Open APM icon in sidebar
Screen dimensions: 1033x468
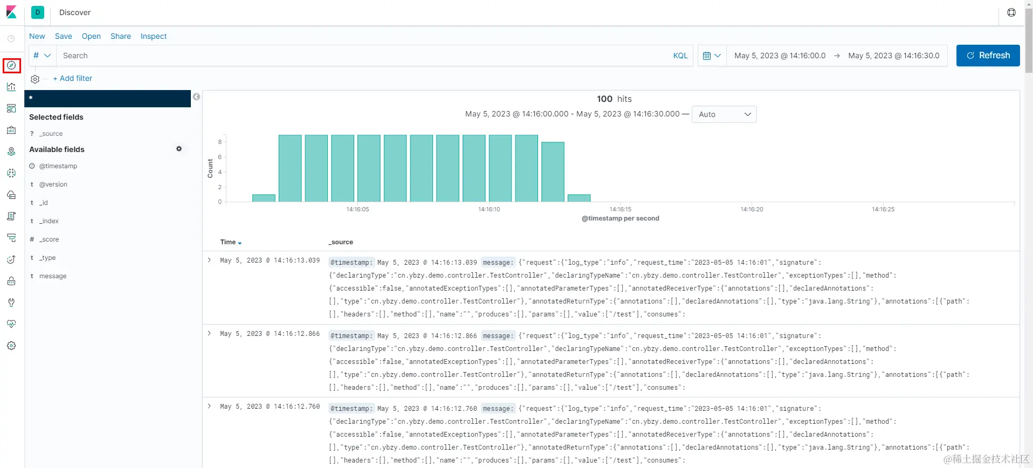click(11, 238)
